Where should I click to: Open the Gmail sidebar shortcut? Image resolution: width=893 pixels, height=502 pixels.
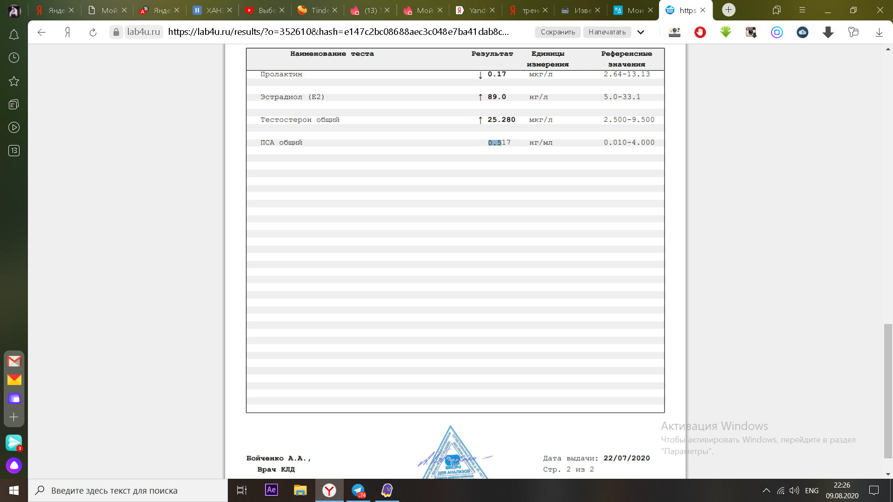tap(14, 361)
